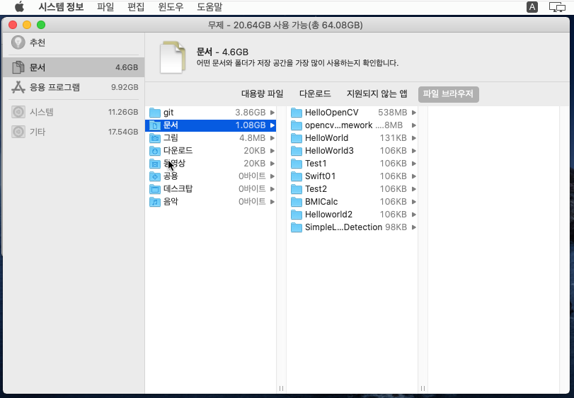
Task: Open the input source menu bar icon
Action: (532, 7)
